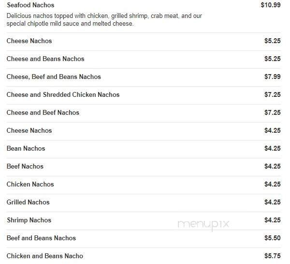Select the Seafood Nachos menu item title
Screen dimensions: 290x264
click(x=30, y=5)
